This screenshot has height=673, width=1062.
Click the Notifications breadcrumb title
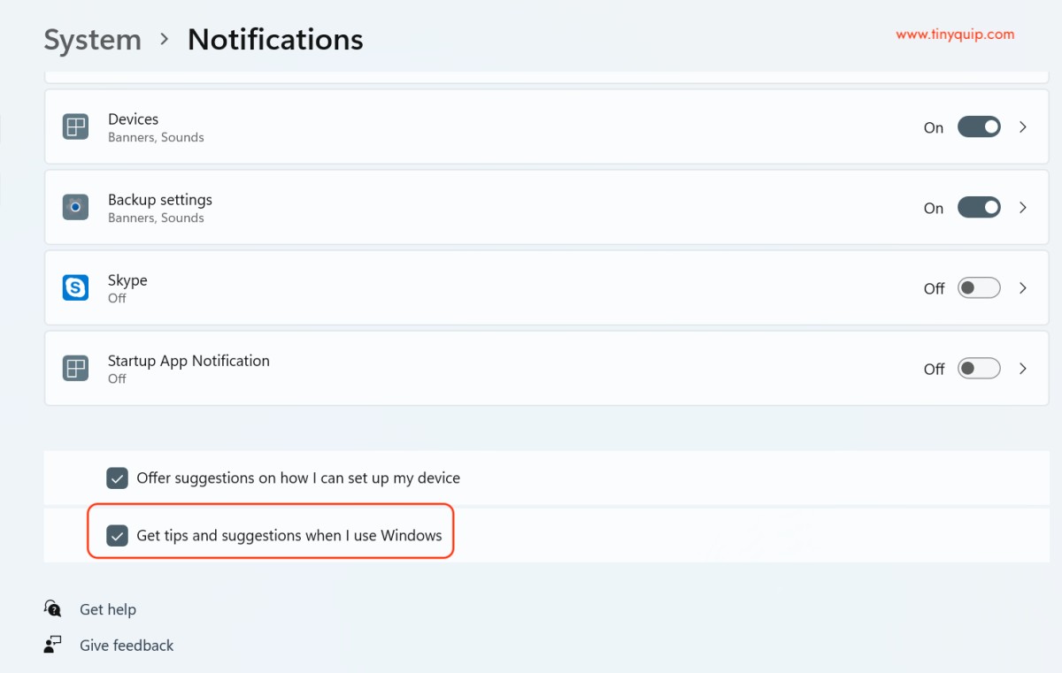[x=275, y=40]
